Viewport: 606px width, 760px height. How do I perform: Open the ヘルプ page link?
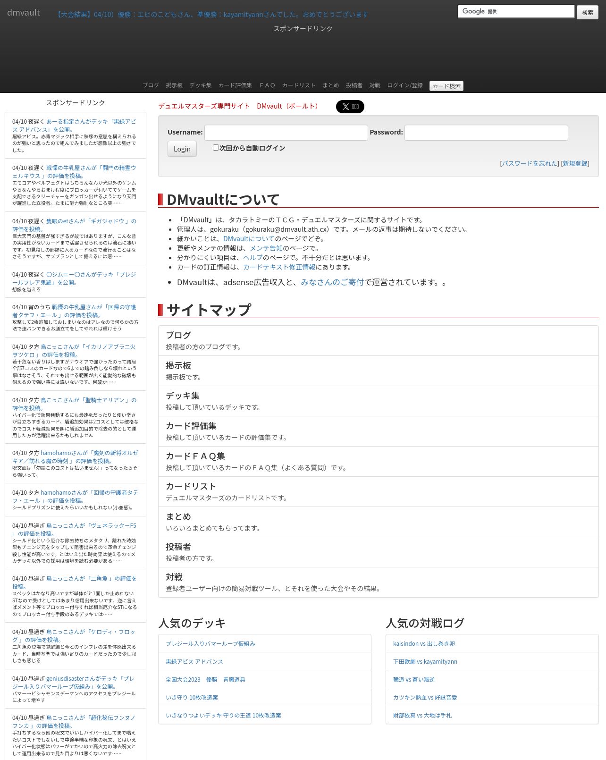click(x=252, y=258)
